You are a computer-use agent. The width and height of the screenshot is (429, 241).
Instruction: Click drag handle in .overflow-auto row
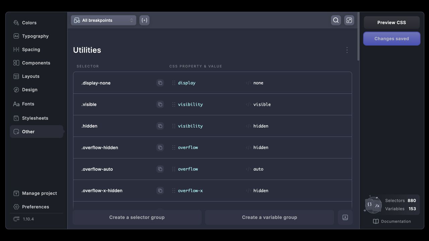coord(174,169)
